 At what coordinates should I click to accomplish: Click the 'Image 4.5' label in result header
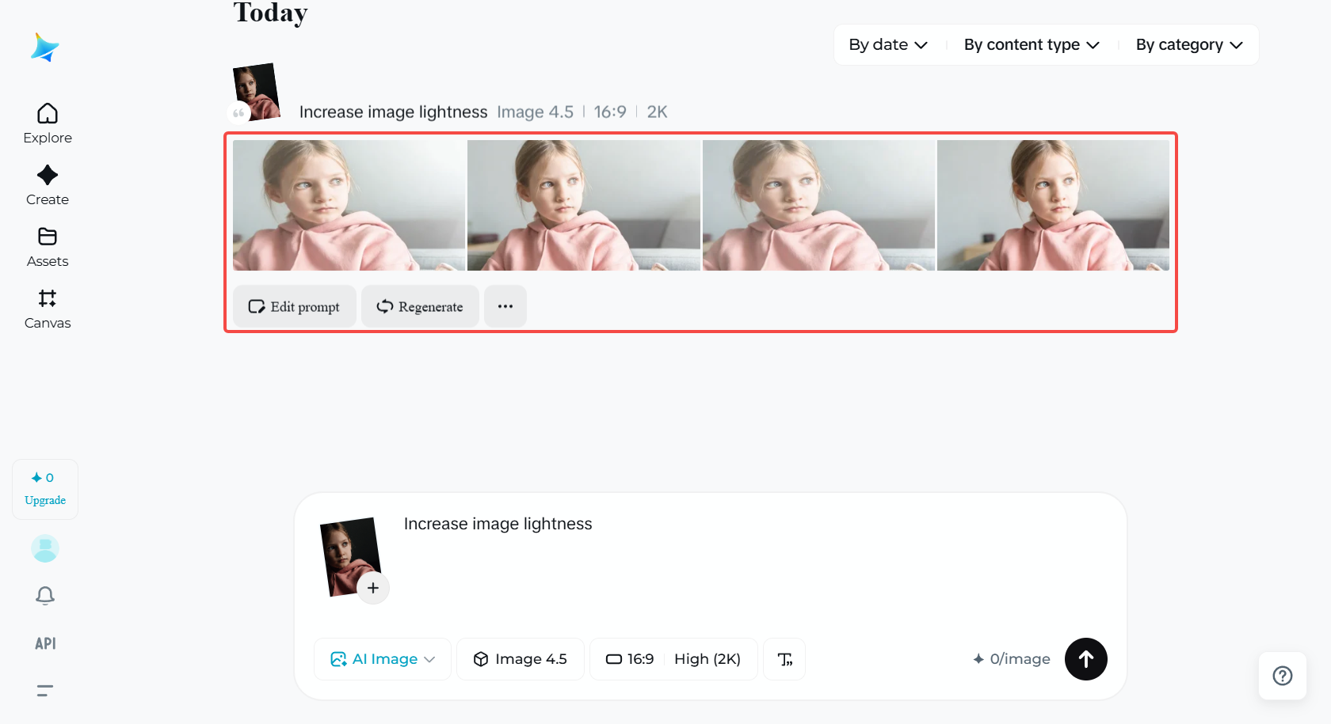pyautogui.click(x=535, y=112)
